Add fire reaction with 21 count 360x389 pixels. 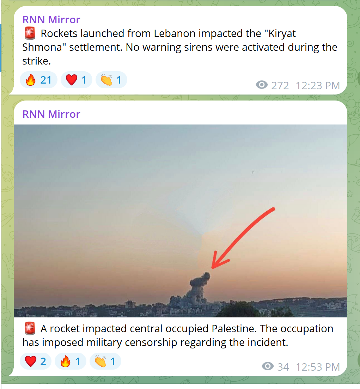(38, 80)
